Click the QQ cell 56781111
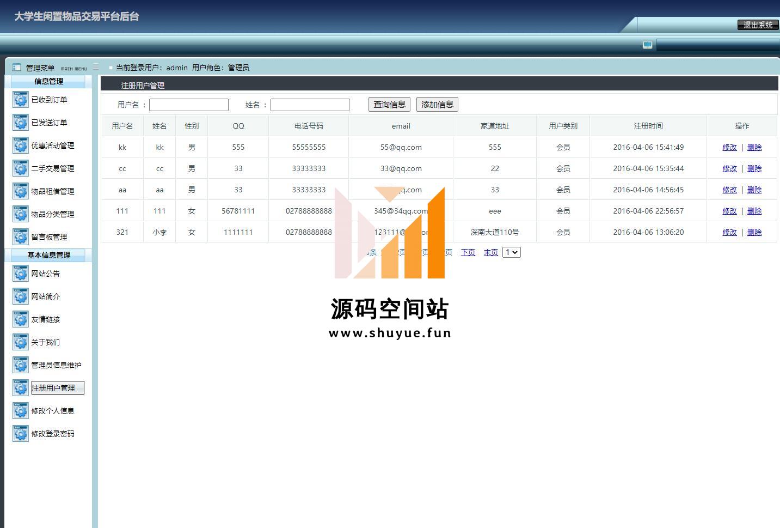This screenshot has height=528, width=780. point(238,211)
